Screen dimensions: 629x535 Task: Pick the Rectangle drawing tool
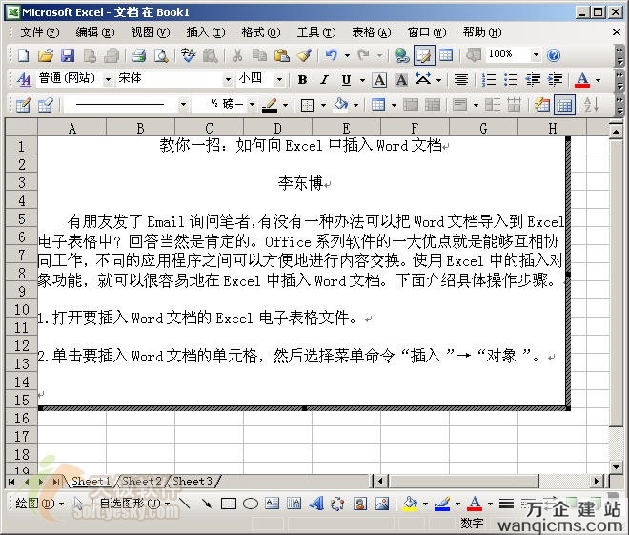229,504
